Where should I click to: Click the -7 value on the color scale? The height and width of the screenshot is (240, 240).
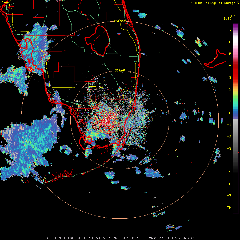pyautogui.click(x=229, y=196)
